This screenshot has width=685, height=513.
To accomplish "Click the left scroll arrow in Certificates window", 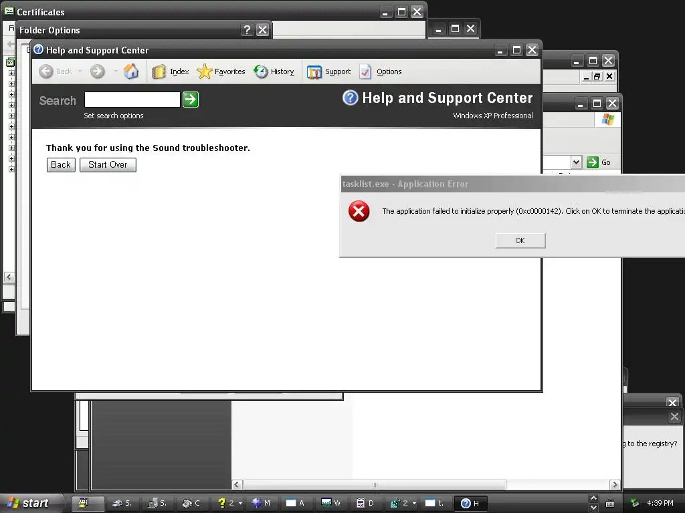I will (x=9, y=277).
